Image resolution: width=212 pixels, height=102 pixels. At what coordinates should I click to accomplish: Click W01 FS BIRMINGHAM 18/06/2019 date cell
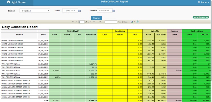tap(43, 77)
